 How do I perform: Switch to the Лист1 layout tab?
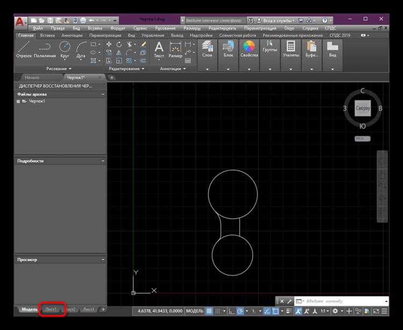(x=51, y=310)
